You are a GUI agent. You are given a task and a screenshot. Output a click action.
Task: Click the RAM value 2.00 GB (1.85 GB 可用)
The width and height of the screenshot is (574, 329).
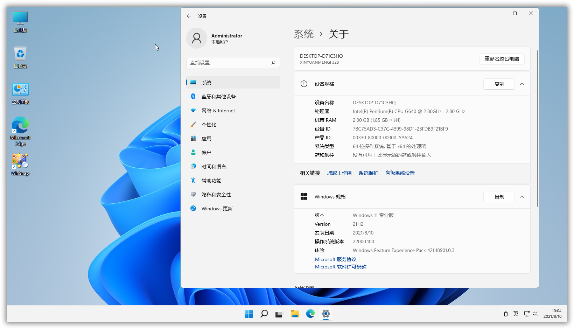pos(377,120)
